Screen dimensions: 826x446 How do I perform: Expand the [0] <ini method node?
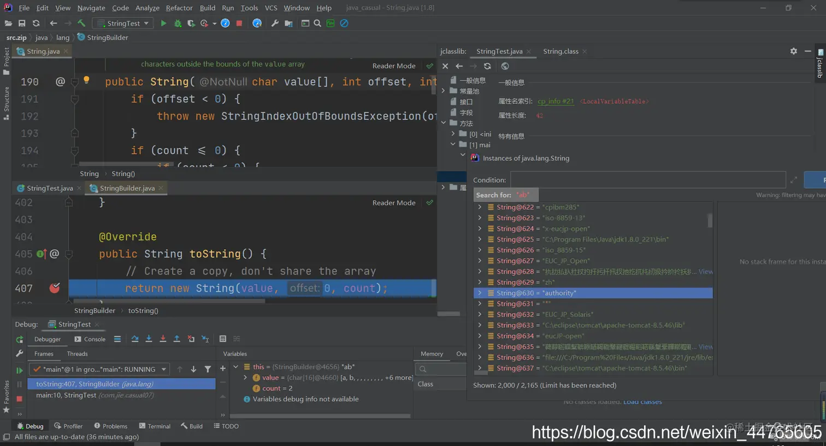[x=453, y=134]
